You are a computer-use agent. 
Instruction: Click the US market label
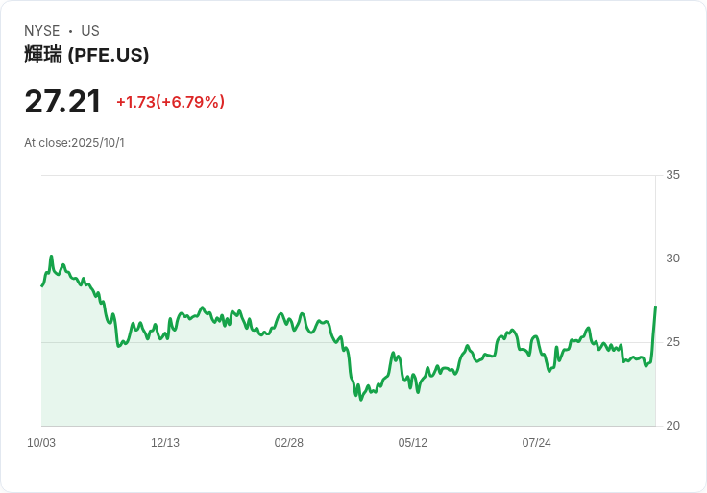90,31
